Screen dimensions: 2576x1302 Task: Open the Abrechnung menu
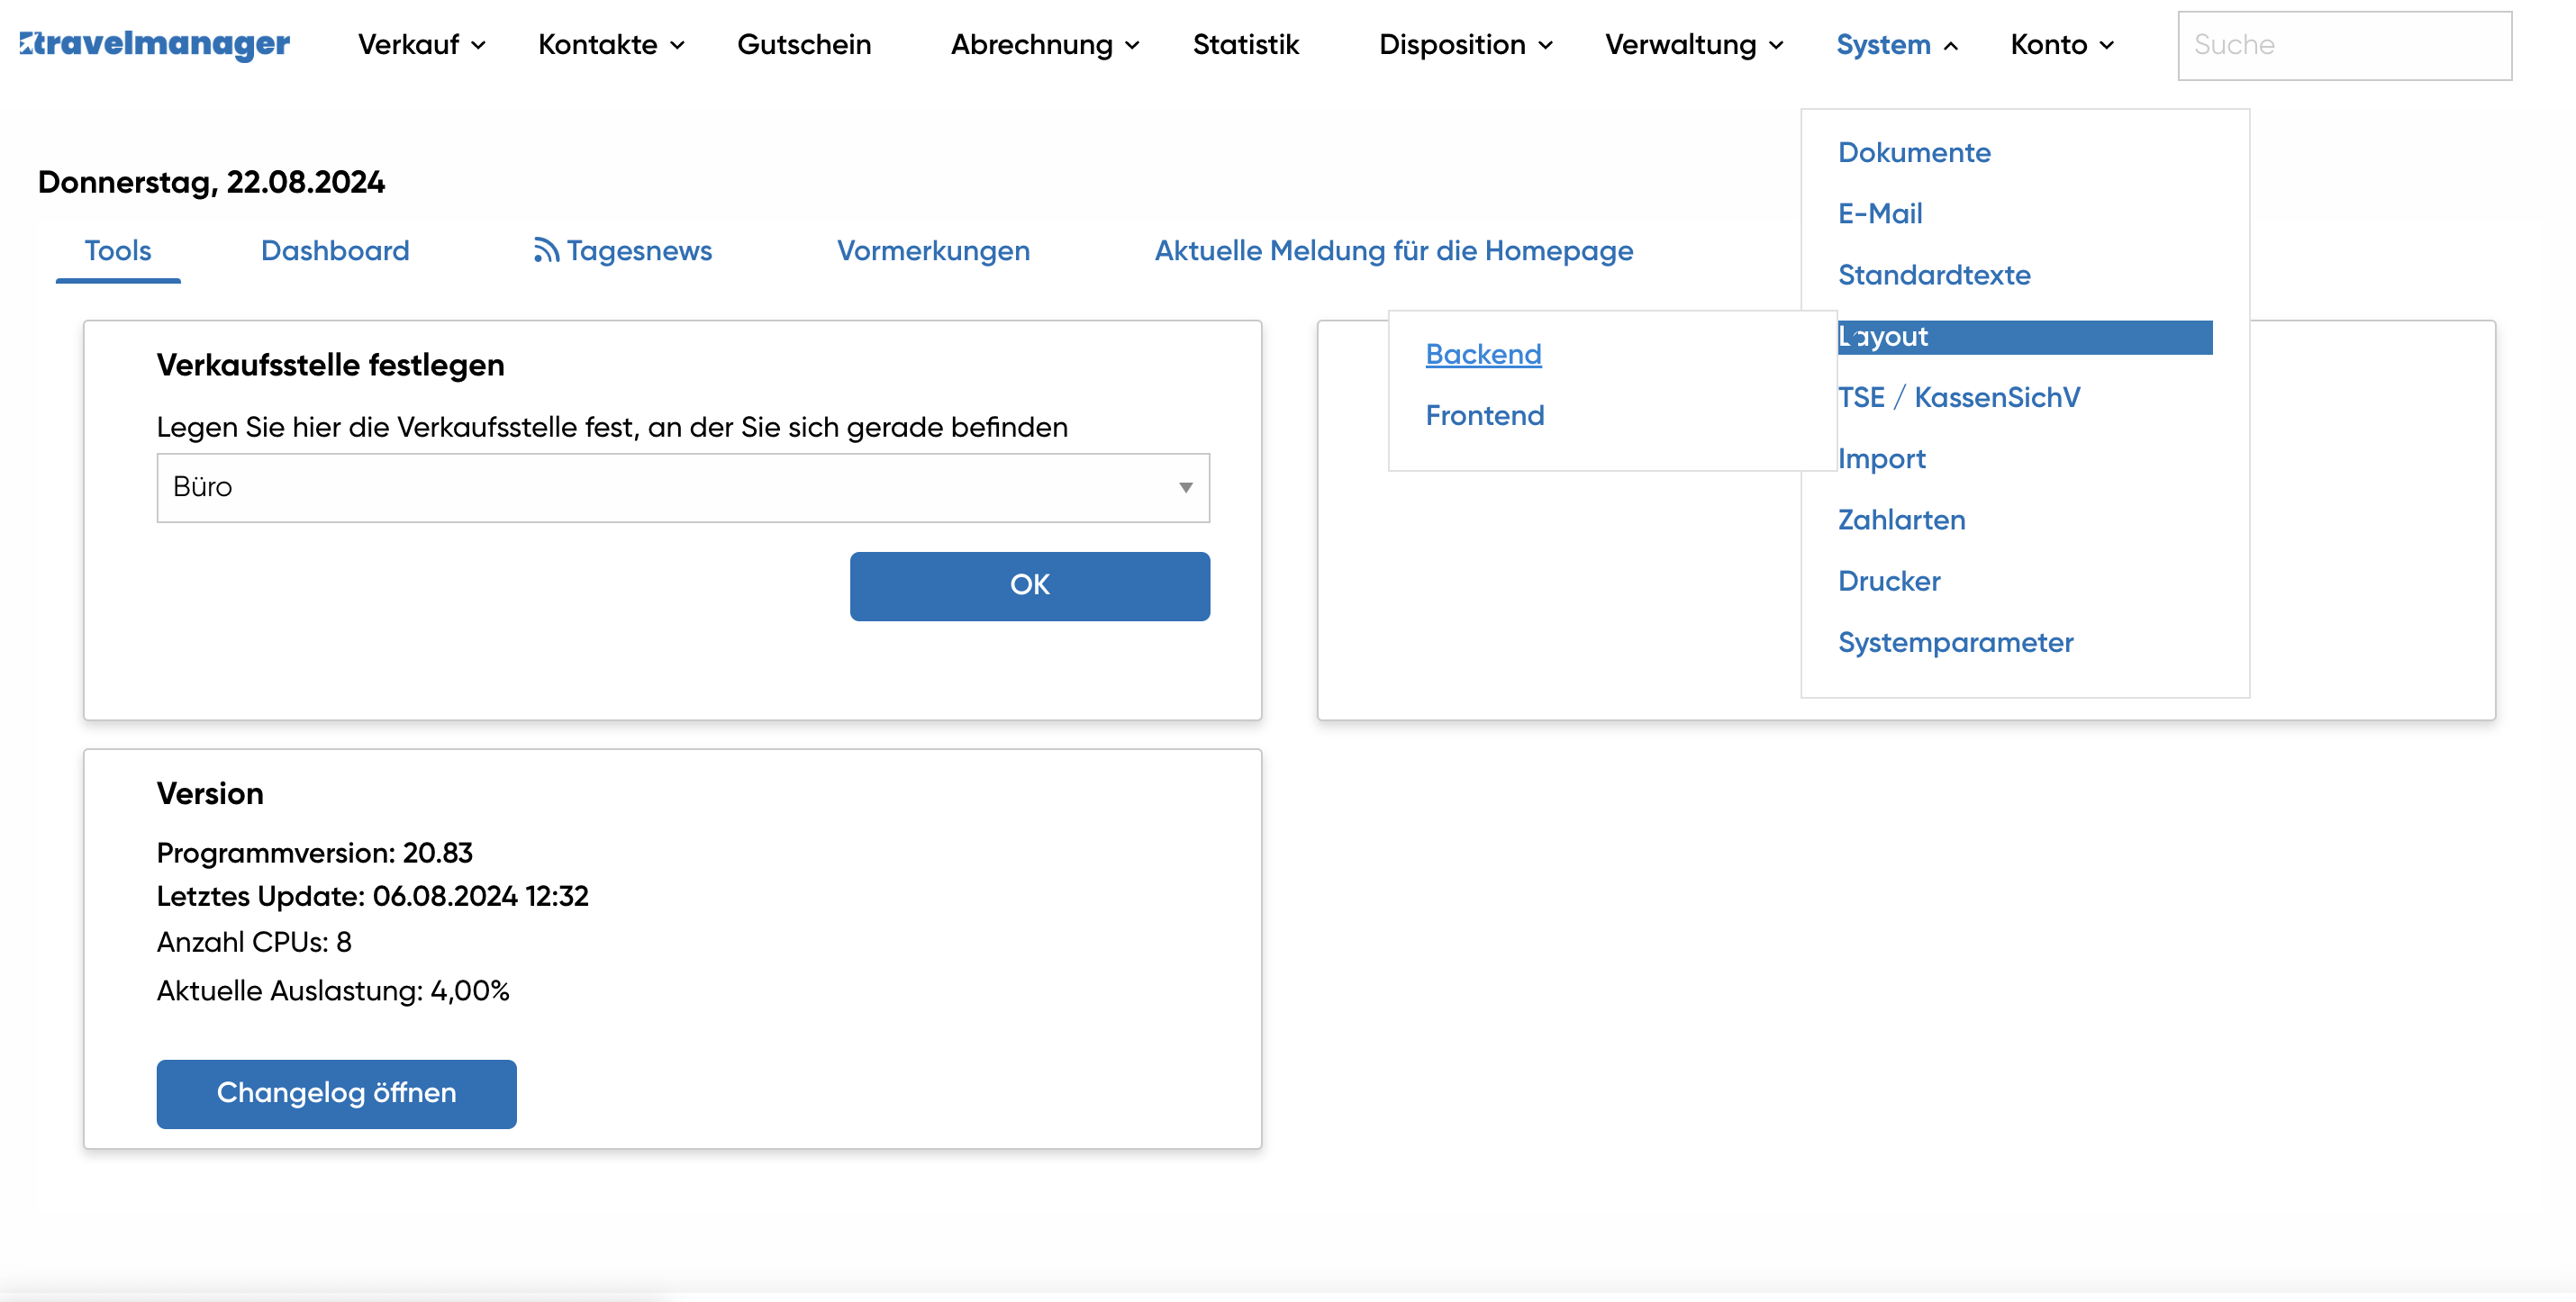pyautogui.click(x=1044, y=45)
